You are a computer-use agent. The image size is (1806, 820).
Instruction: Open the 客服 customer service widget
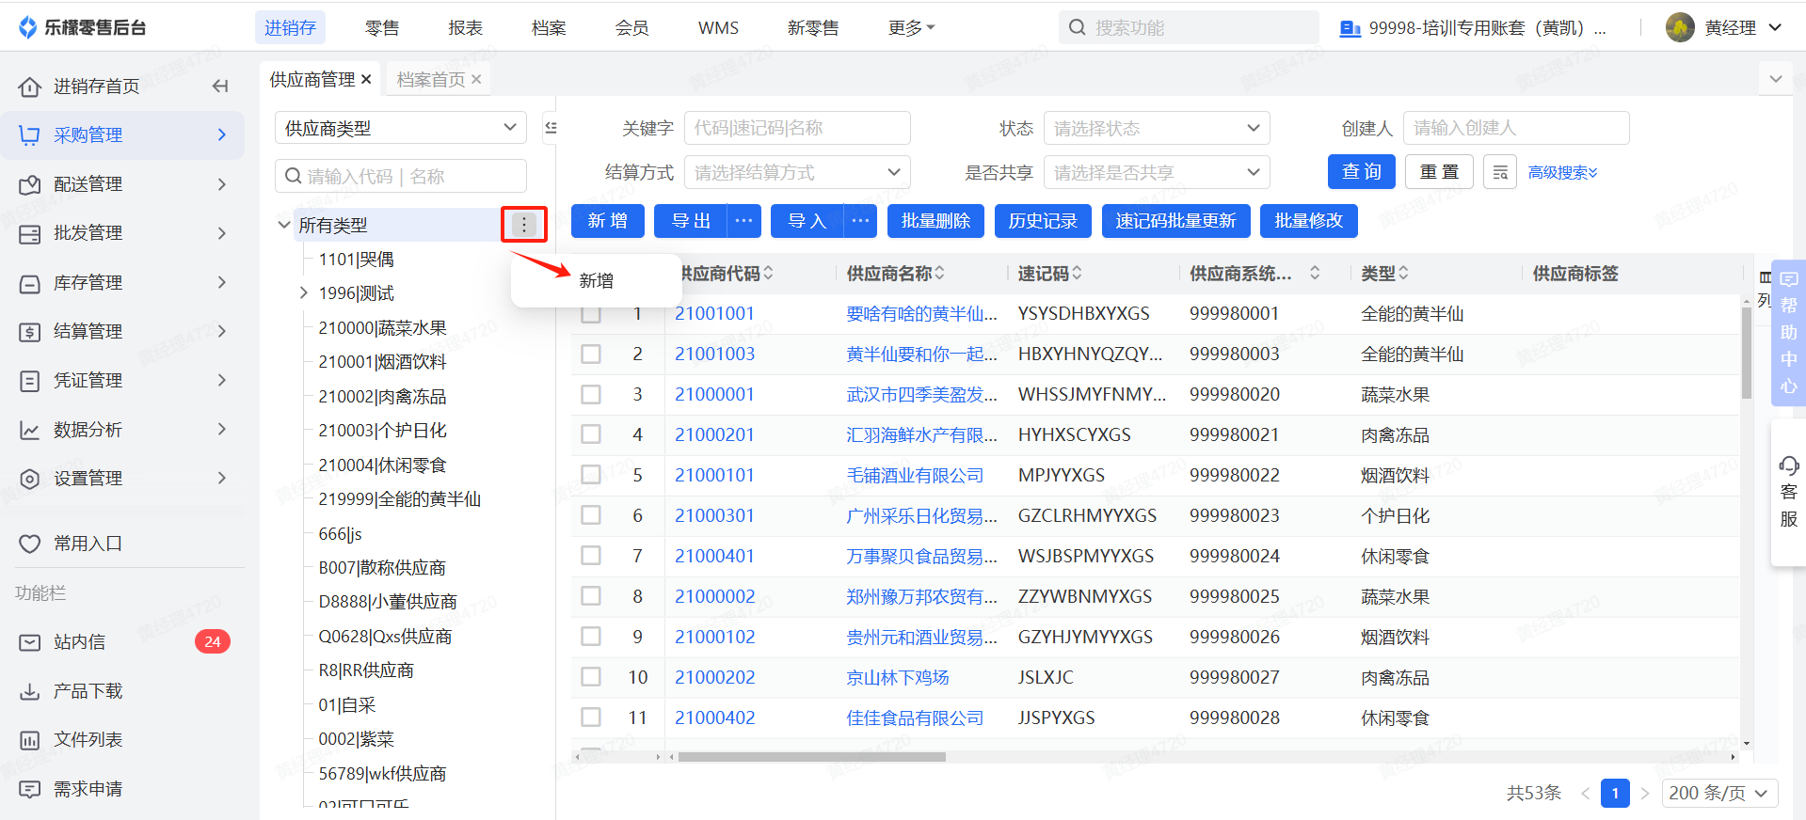point(1788,492)
